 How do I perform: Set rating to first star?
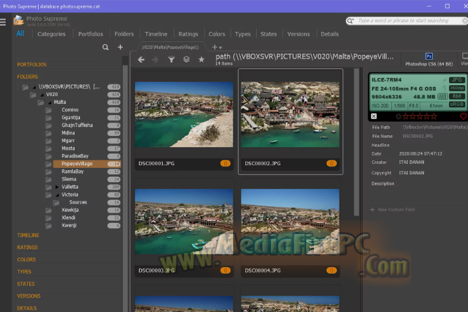point(406,116)
